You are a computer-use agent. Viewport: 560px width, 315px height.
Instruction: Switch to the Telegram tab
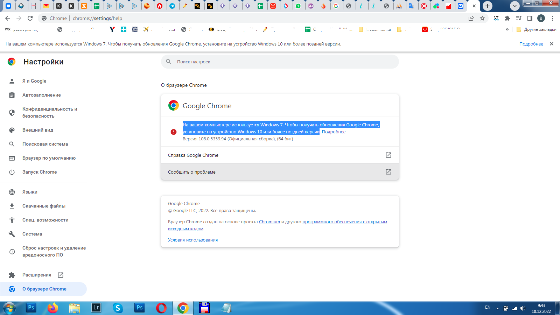point(172,6)
